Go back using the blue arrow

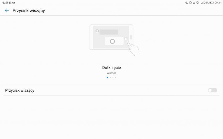pyautogui.click(x=7, y=10)
